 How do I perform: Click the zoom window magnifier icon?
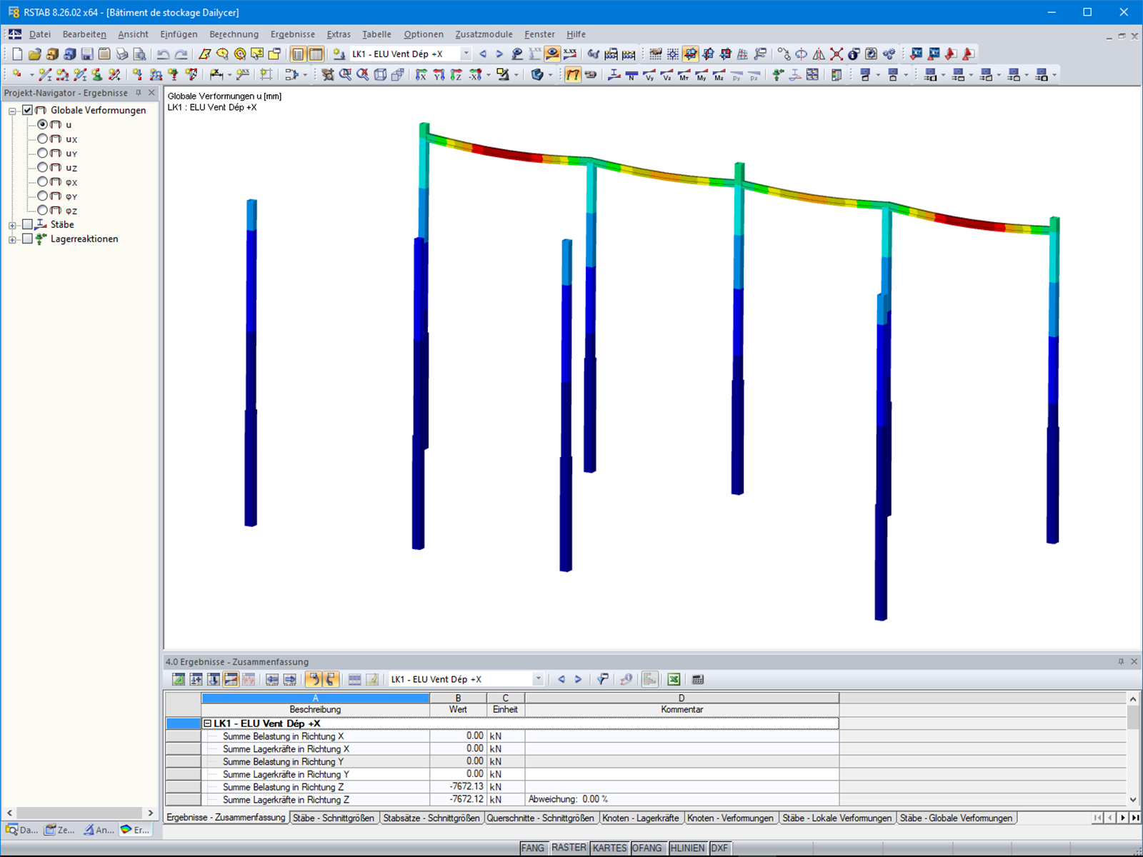pos(345,75)
